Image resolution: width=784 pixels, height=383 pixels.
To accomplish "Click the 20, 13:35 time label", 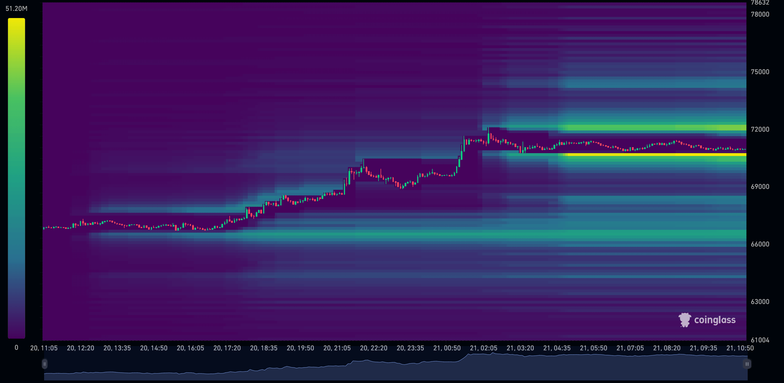I will 117,348.
